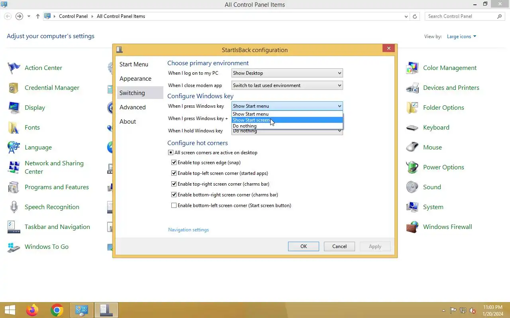Open the Fonts folder icon
Viewport: 510px width, 318px height.
(x=14, y=128)
